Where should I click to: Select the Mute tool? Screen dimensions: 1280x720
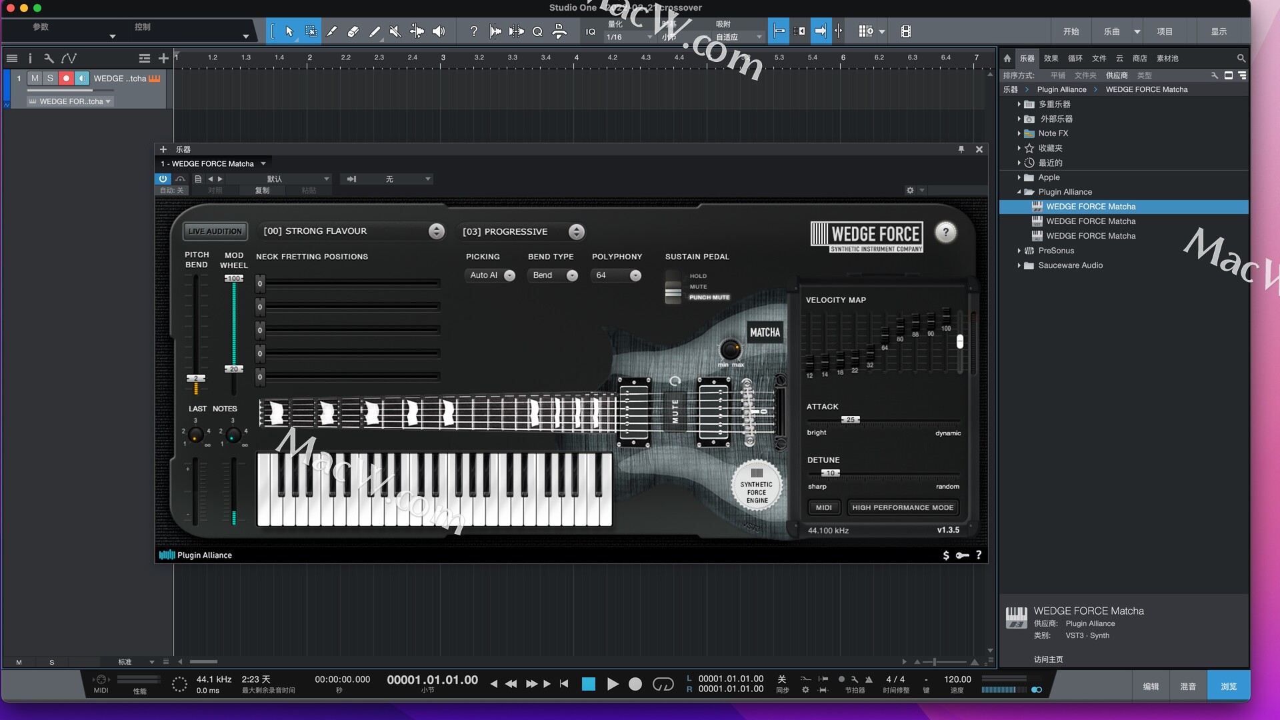click(395, 31)
